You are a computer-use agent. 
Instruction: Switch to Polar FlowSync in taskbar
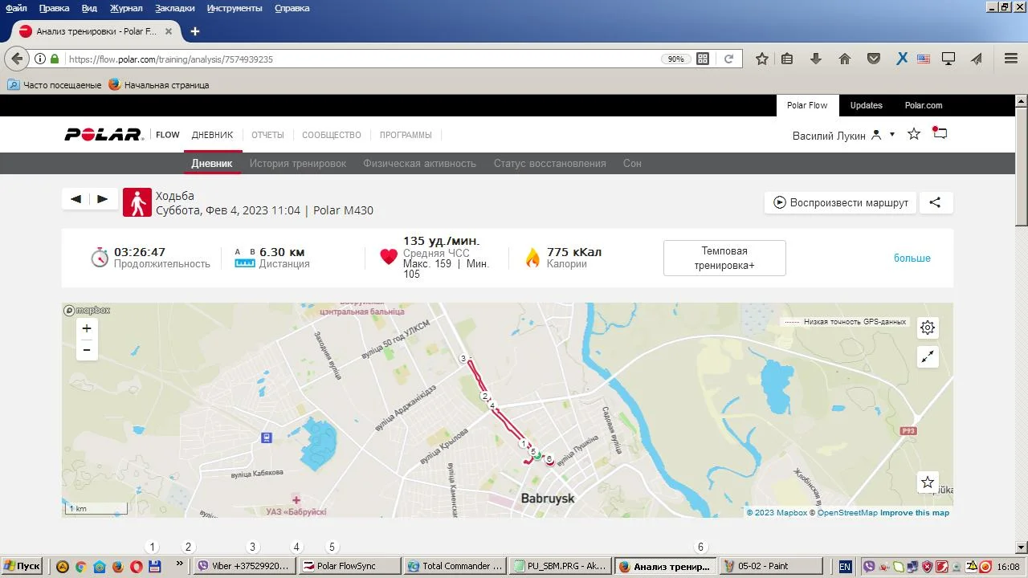pos(348,566)
